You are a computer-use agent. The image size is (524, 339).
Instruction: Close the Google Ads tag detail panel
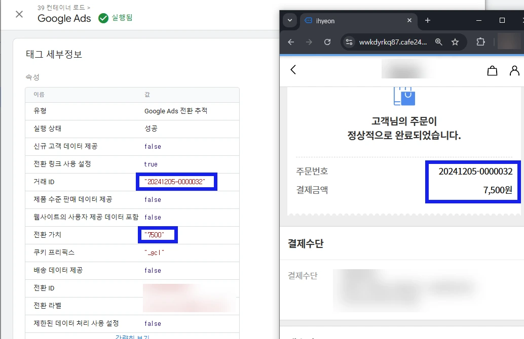coord(19,14)
